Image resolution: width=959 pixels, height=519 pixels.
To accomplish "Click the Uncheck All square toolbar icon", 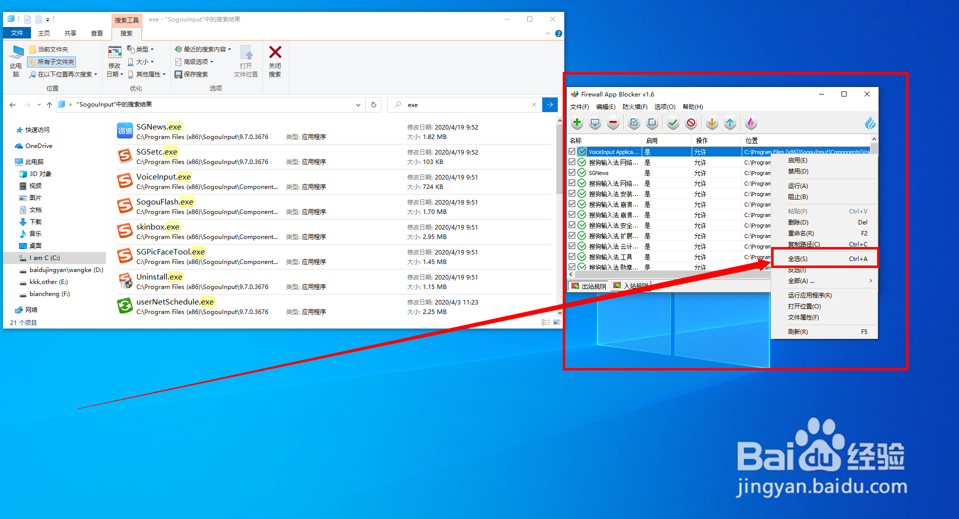I will point(652,122).
